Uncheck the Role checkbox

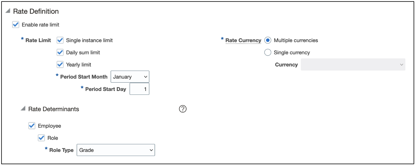coord(41,138)
